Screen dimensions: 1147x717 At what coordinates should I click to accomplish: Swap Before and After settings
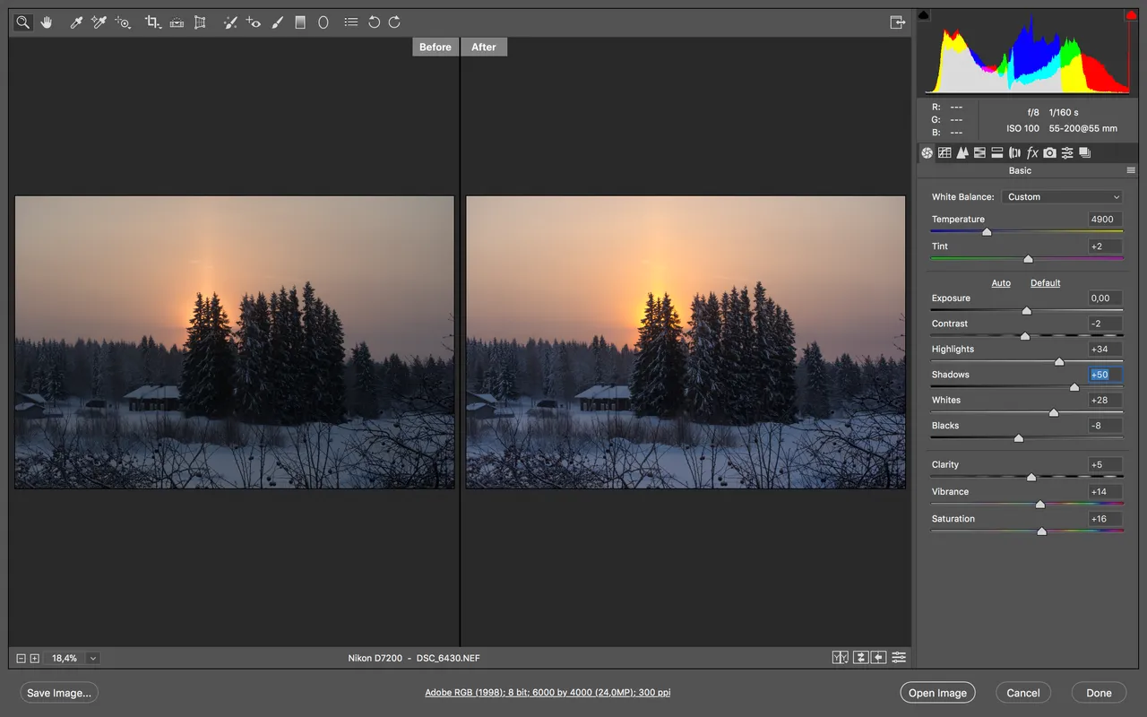coord(860,658)
